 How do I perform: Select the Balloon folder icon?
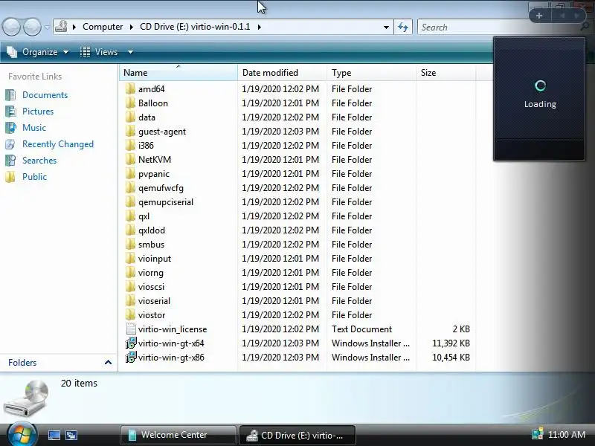click(130, 103)
